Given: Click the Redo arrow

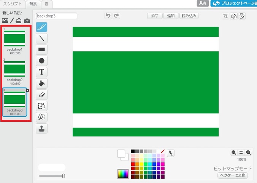Looking at the screenshot, I should click(x=116, y=16).
